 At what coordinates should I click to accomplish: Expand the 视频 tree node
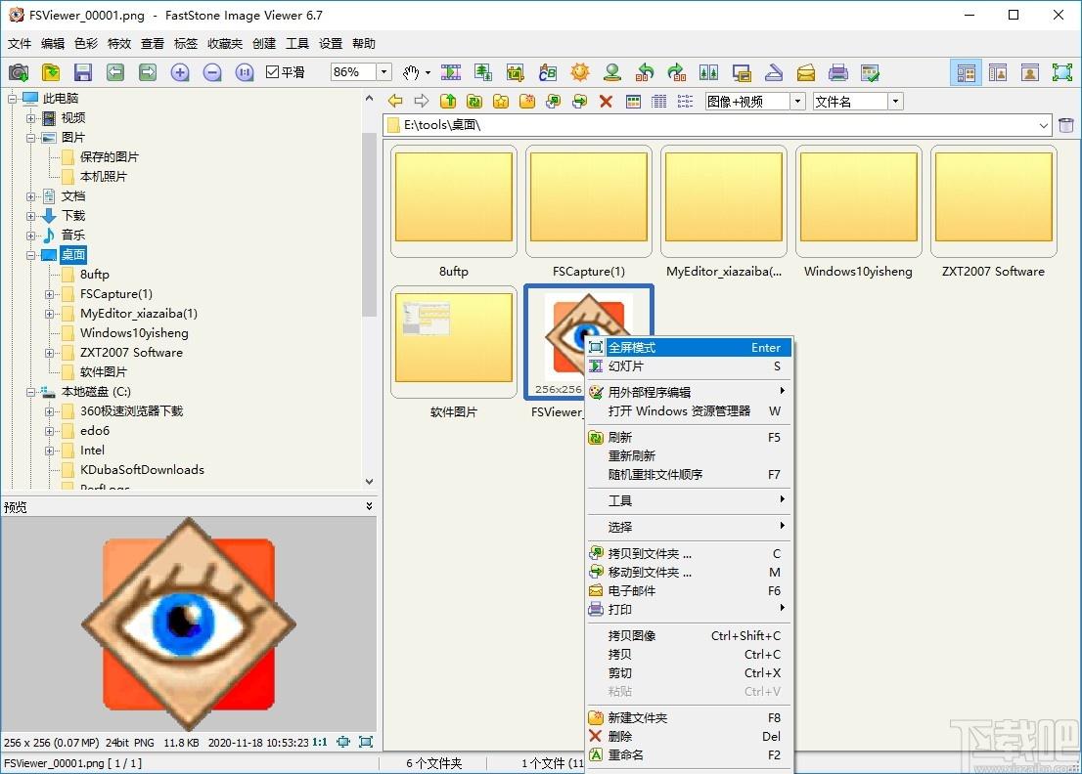30,118
